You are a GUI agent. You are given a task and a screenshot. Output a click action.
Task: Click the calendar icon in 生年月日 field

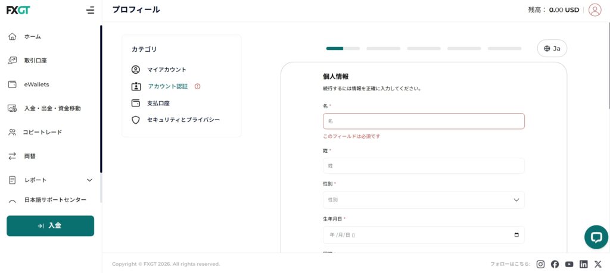click(516, 235)
